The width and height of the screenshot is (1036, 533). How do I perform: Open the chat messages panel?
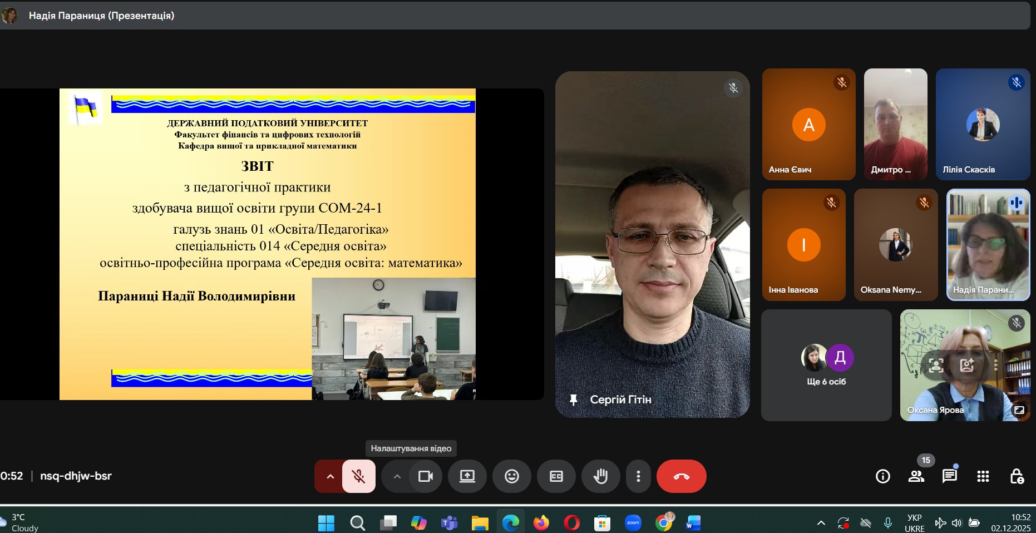(x=949, y=476)
